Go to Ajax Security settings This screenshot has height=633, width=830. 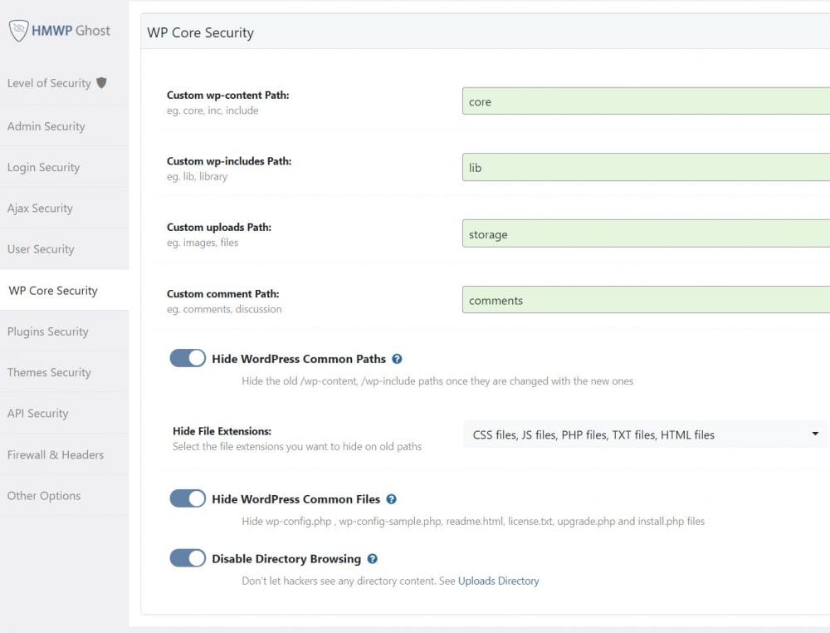pos(40,209)
